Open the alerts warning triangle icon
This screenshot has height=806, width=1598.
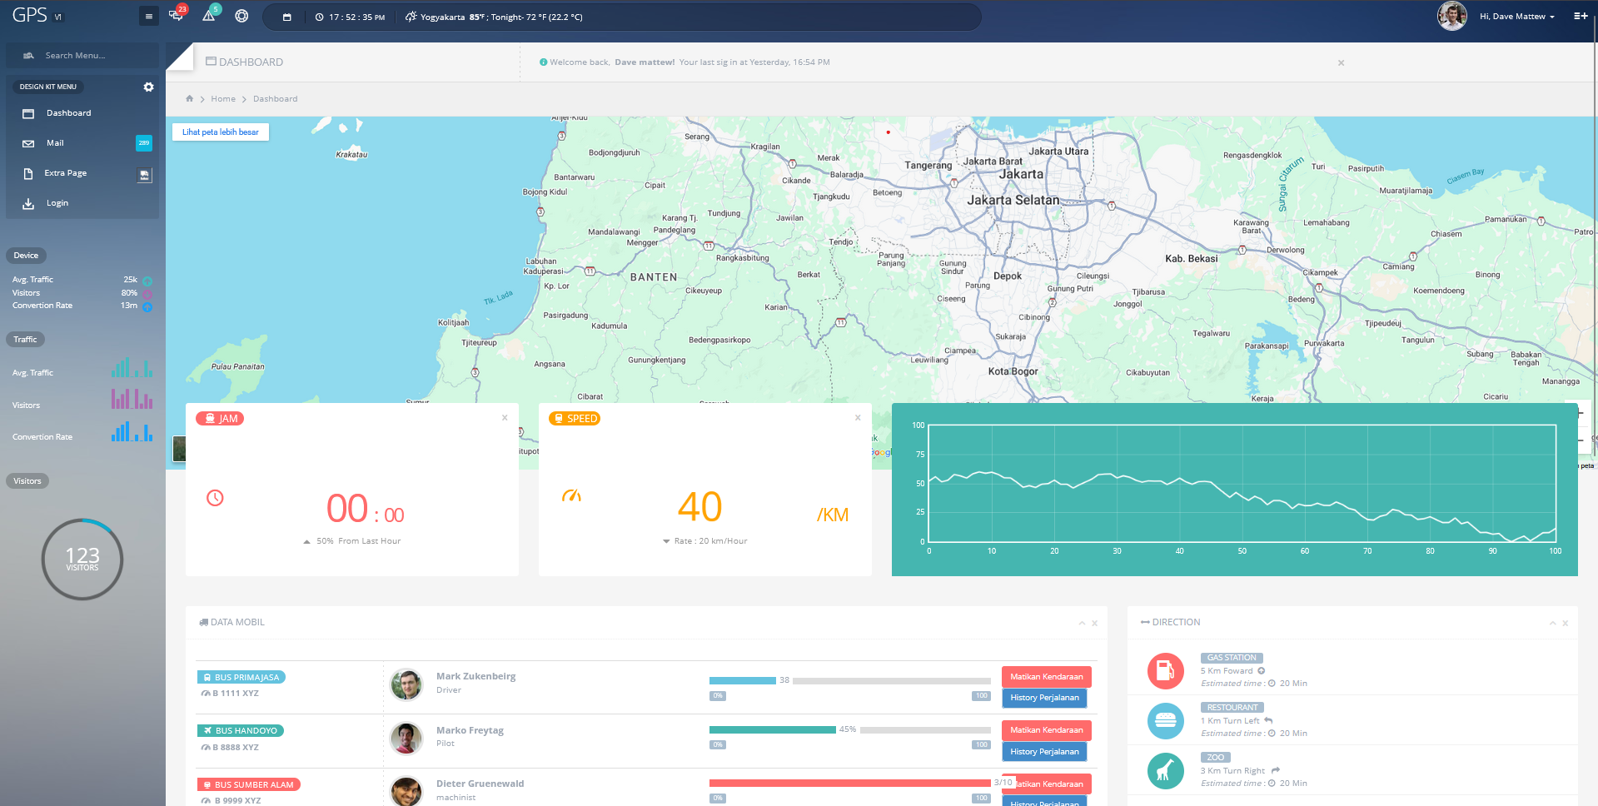coord(208,16)
